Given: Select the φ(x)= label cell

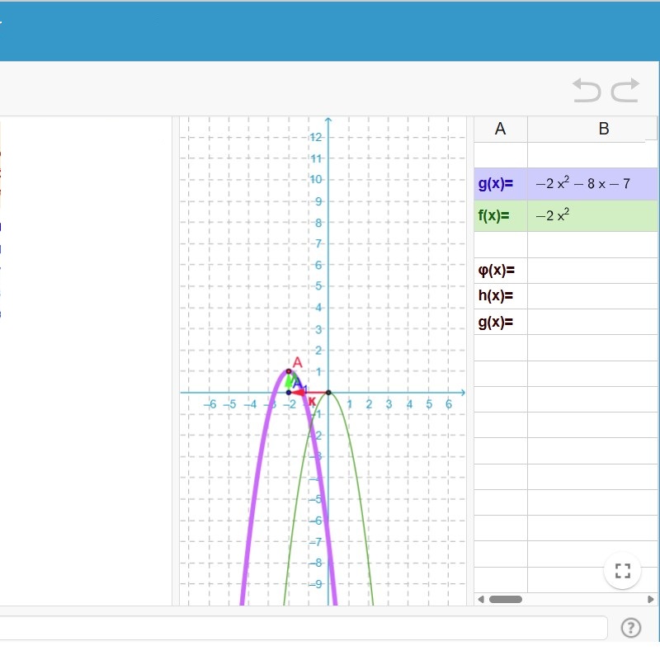Looking at the screenshot, I should click(501, 271).
